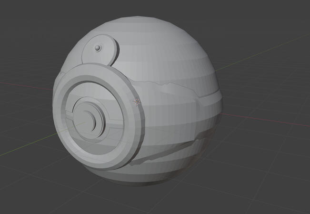Select the small knob on the upper disc
Screen dimensions: 310x214
(x=98, y=48)
